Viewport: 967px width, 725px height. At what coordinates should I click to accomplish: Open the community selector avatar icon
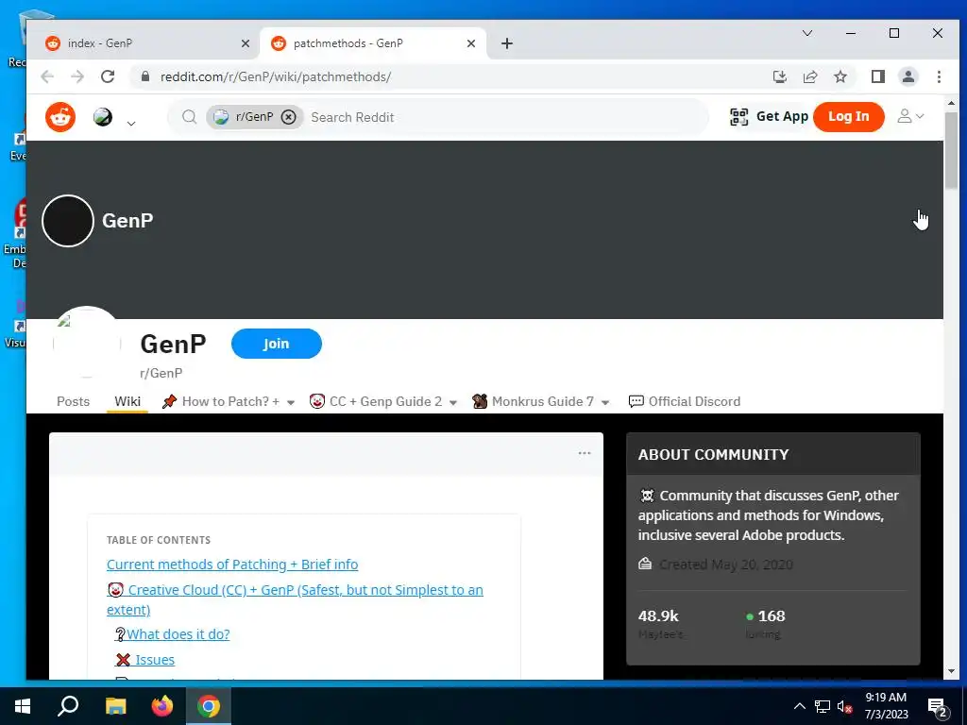[x=103, y=116]
